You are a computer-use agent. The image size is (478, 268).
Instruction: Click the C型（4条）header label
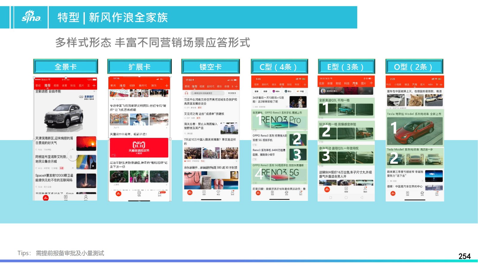click(x=279, y=67)
